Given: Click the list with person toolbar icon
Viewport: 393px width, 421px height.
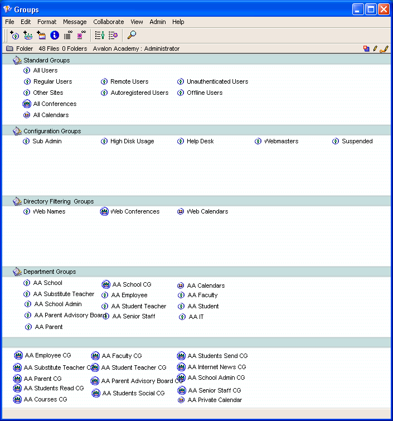Looking at the screenshot, I should pyautogui.click(x=99, y=35).
